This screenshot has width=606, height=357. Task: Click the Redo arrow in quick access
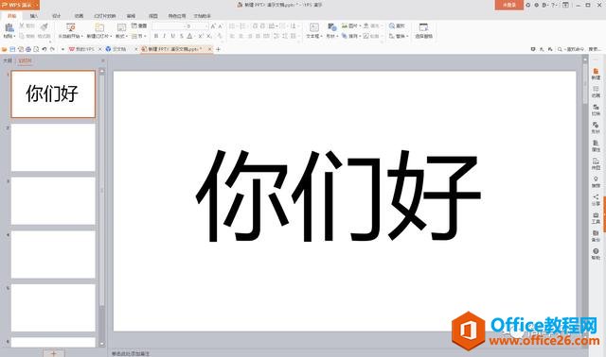[x=52, y=49]
